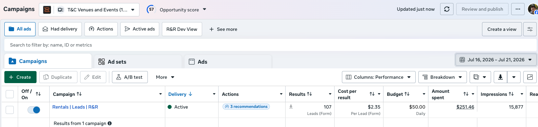Click the Create a view button

502,29
